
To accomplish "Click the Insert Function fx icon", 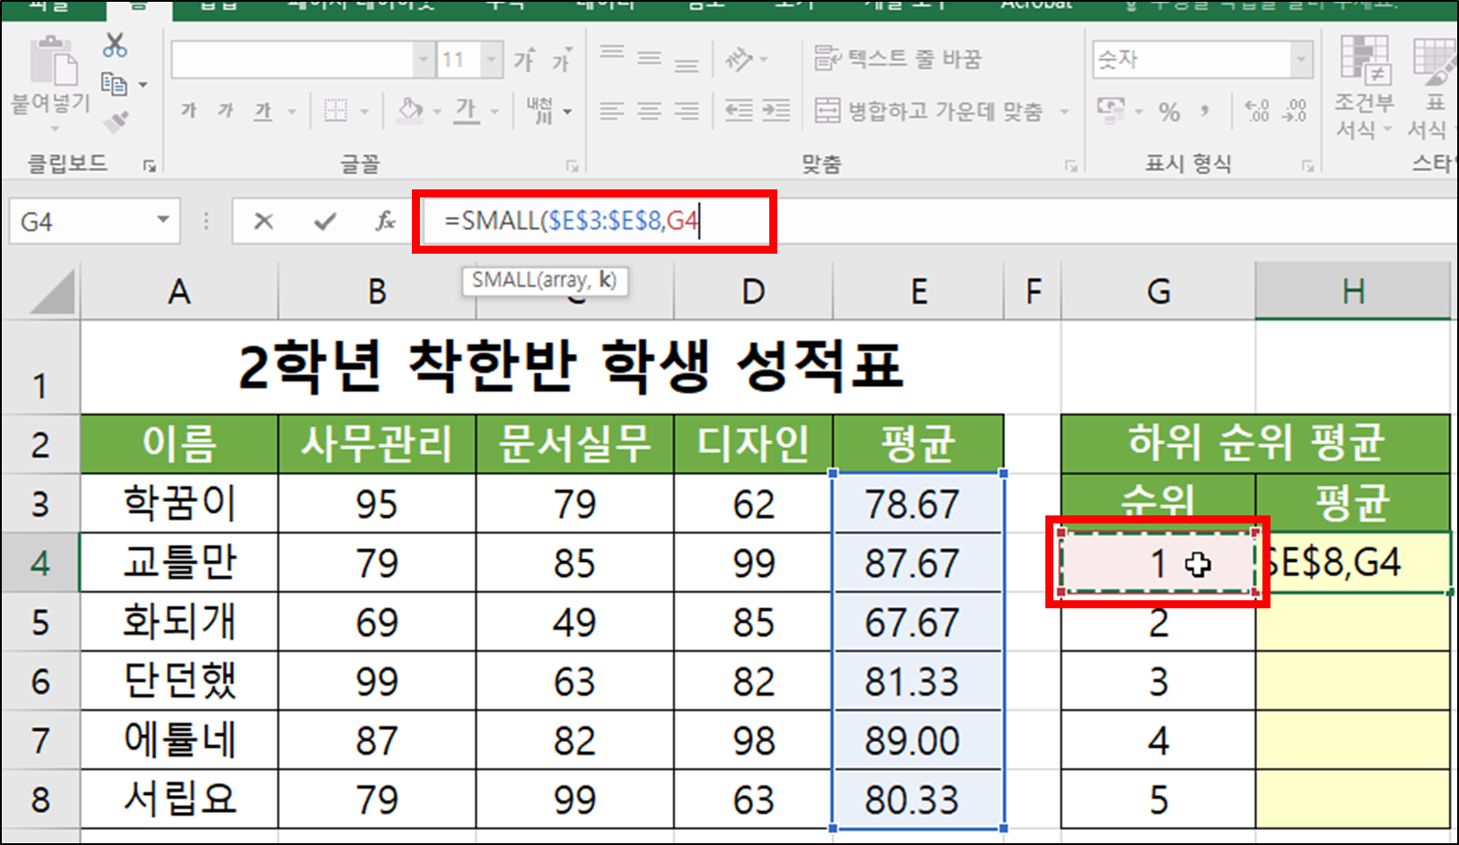I will pos(385,221).
